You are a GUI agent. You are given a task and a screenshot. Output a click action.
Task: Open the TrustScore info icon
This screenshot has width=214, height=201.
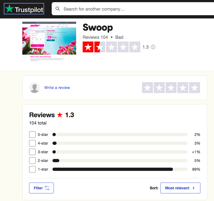click(x=153, y=47)
